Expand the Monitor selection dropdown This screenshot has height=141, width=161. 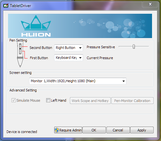coord(78,81)
